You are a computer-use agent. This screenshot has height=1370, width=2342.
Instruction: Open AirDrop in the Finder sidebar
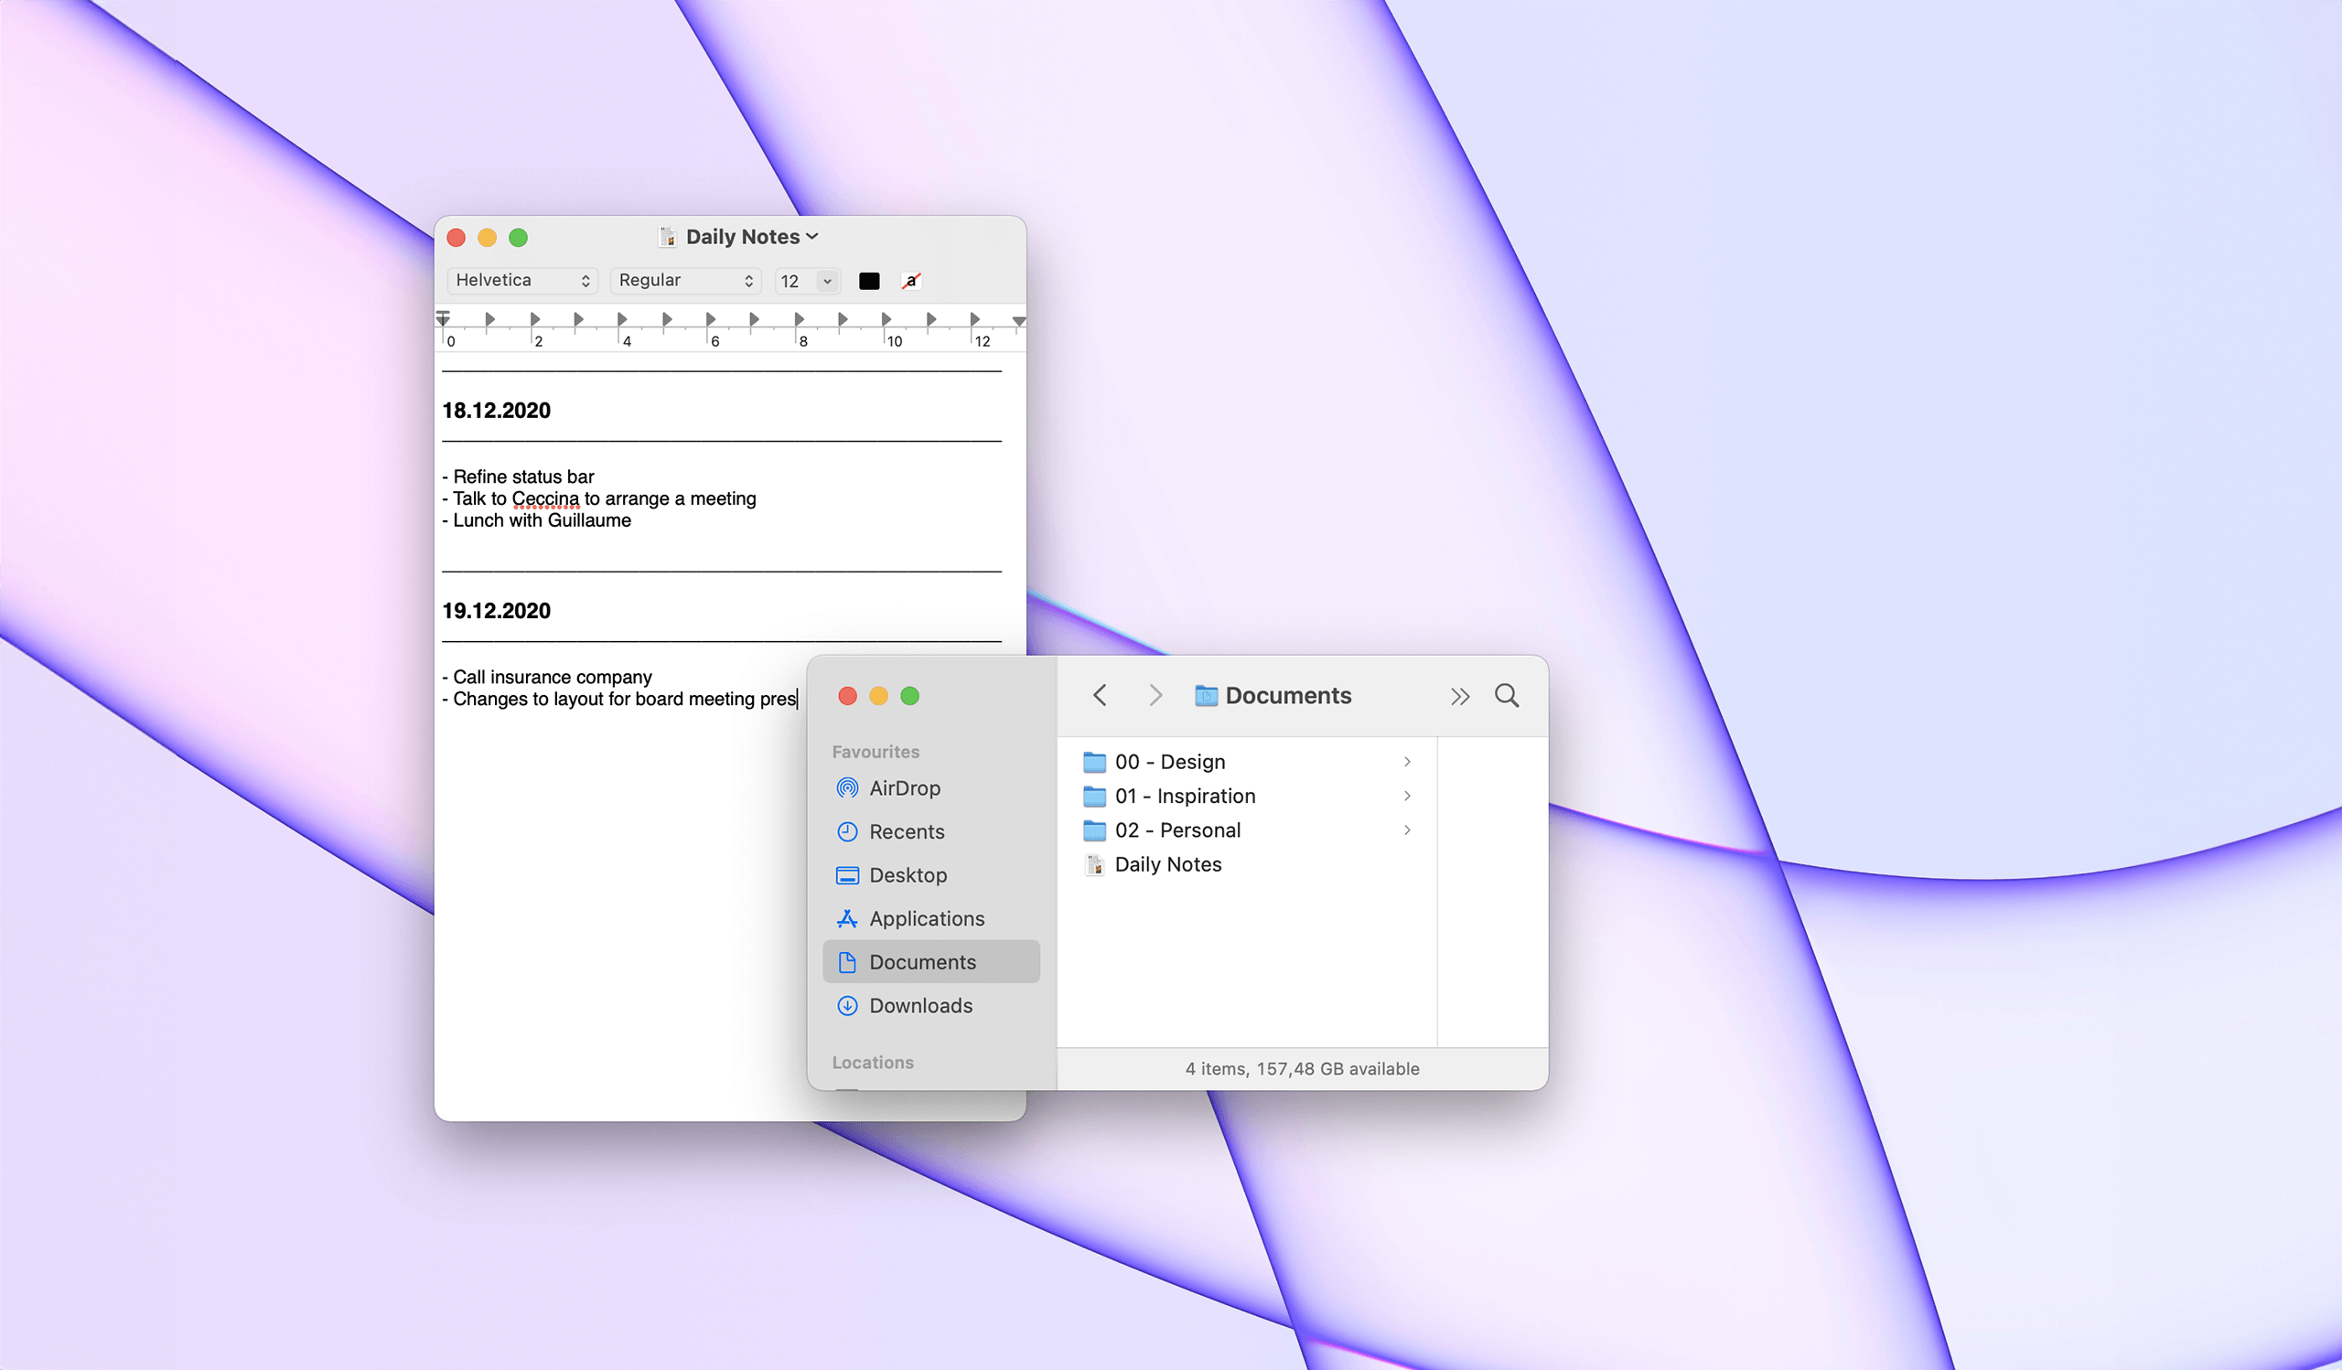(903, 787)
